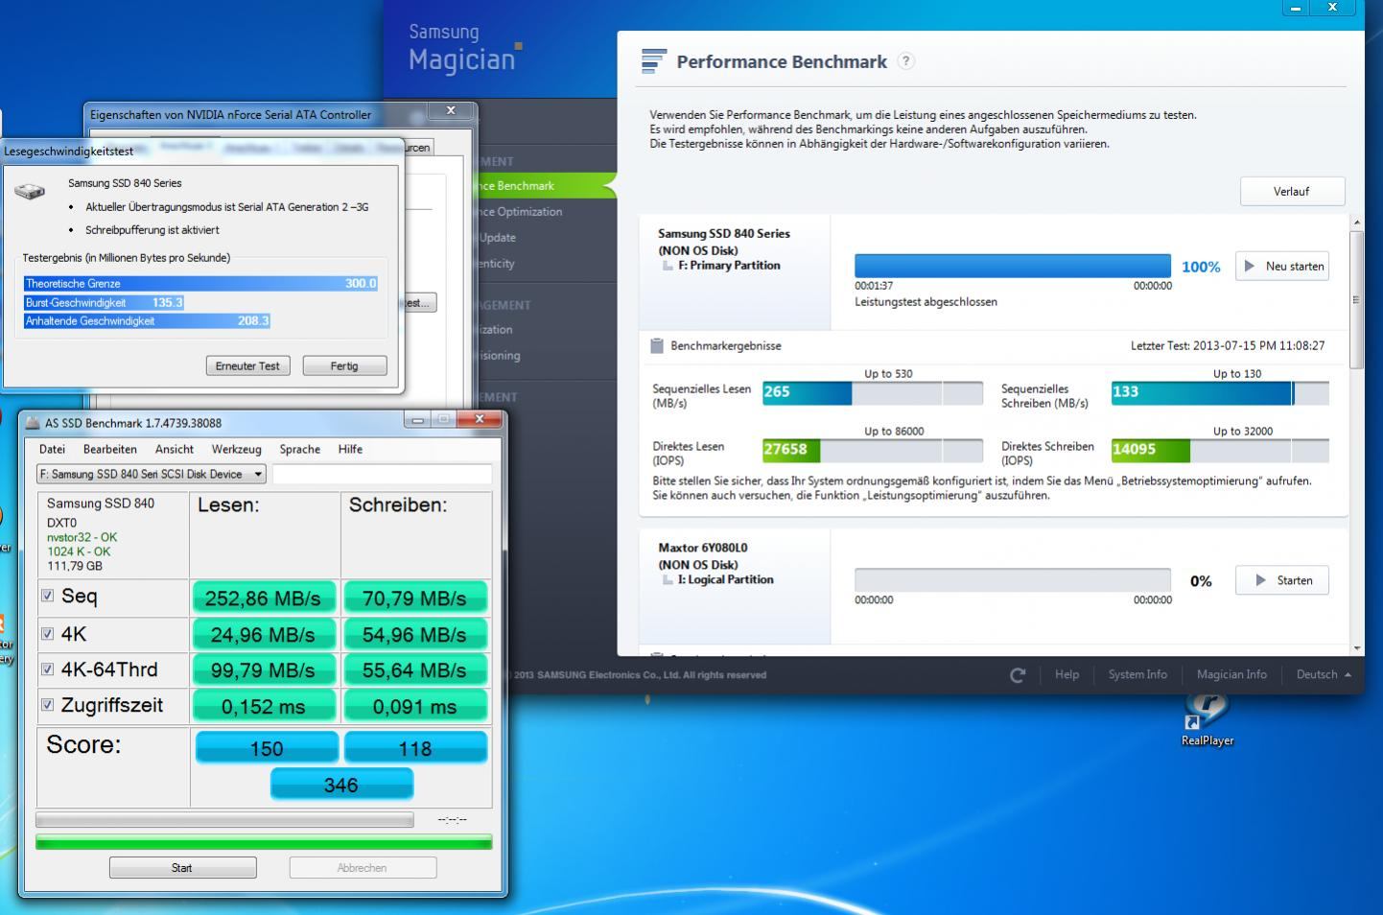Open the Deutsch language selector
The width and height of the screenshot is (1383, 915).
[x=1324, y=674]
